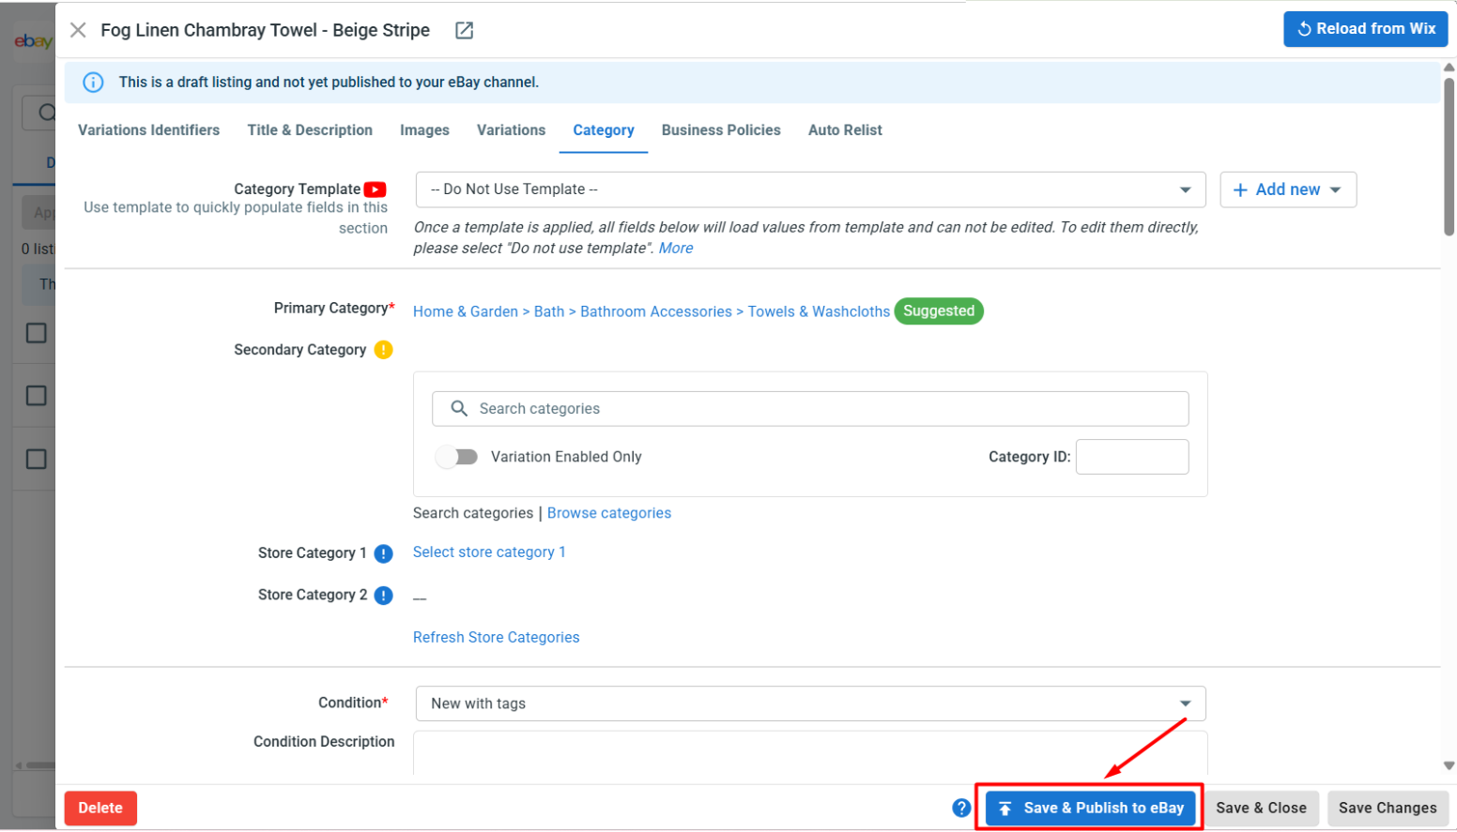
Task: Close the listing editor with X icon
Action: click(78, 30)
